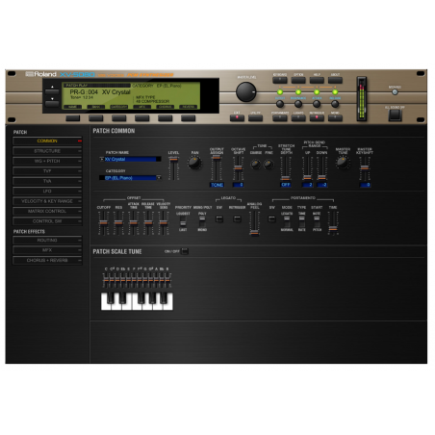Click the Help button
This screenshot has width=435, height=435.
tap(317, 80)
